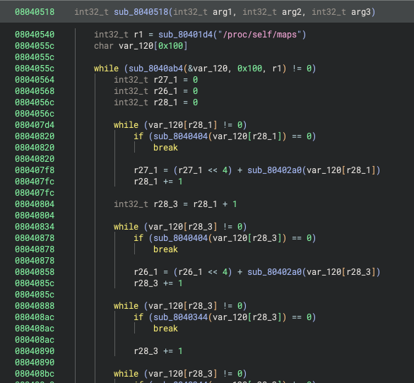414x383 pixels.
Task: Follow call to sub_8040ab4
Action: point(155,69)
